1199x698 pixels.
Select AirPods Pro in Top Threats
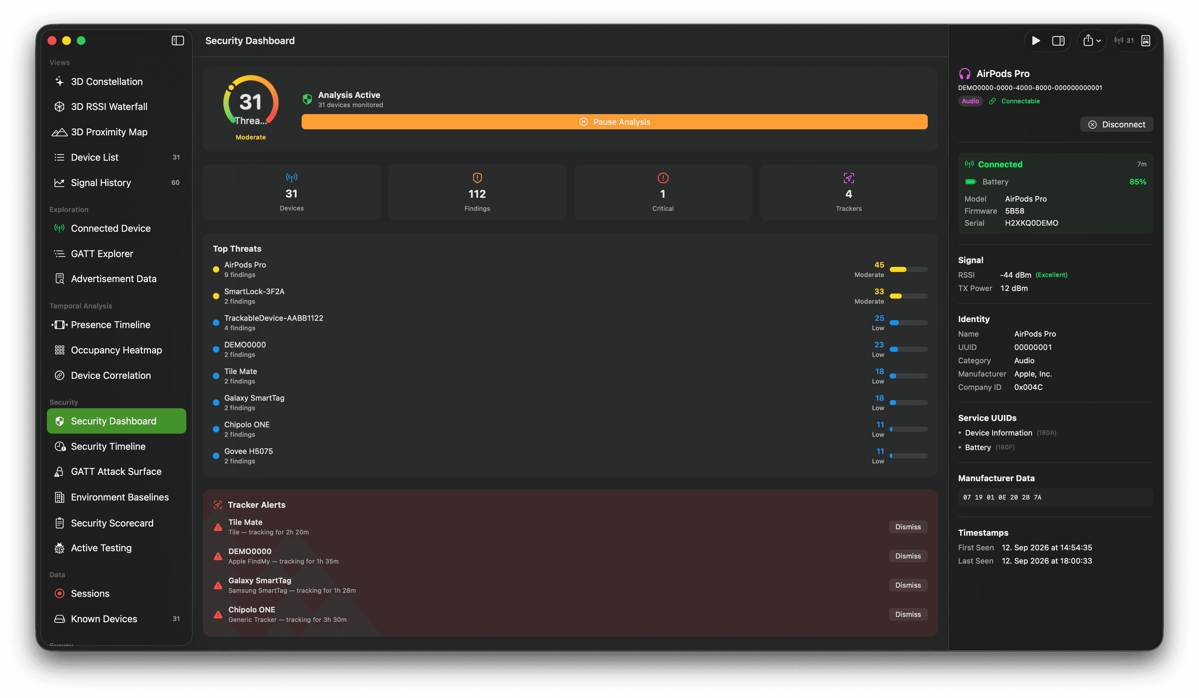click(x=570, y=269)
